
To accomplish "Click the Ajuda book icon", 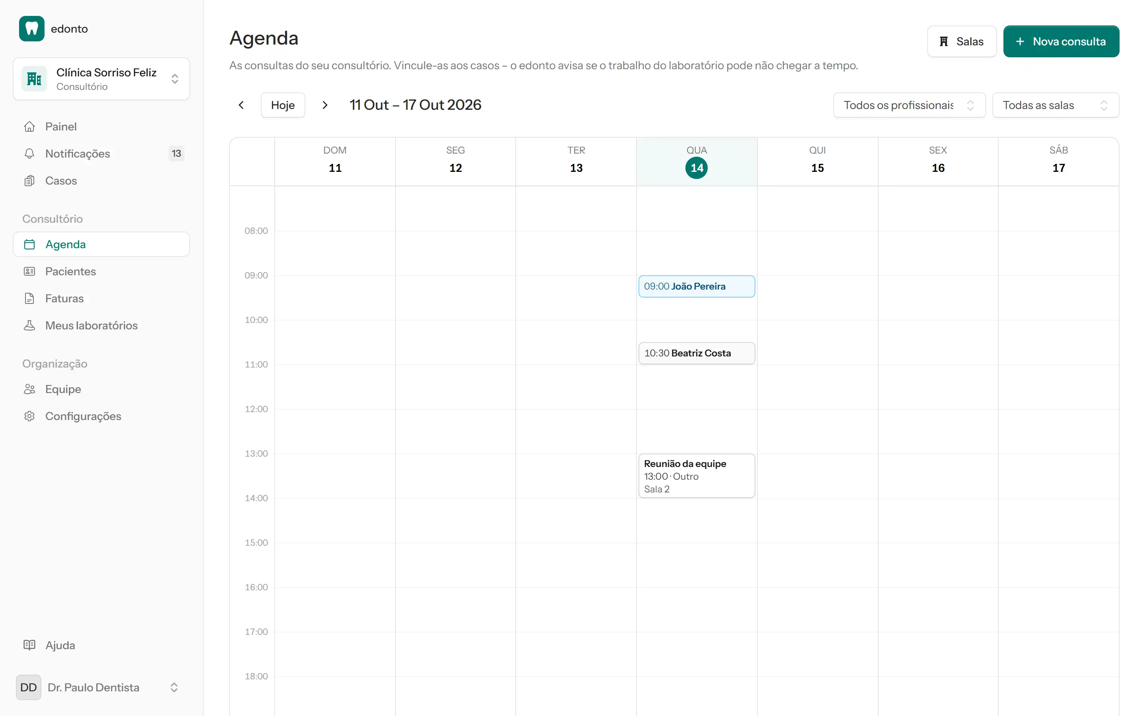I will pos(29,645).
